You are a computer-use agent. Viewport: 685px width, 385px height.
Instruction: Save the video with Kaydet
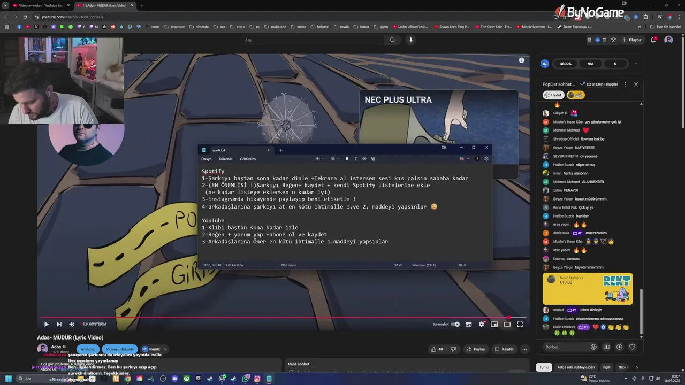click(504, 349)
